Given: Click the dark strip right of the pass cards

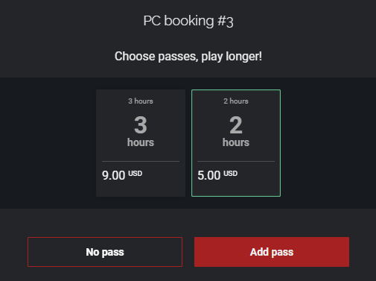Looking at the screenshot, I should tap(328, 143).
